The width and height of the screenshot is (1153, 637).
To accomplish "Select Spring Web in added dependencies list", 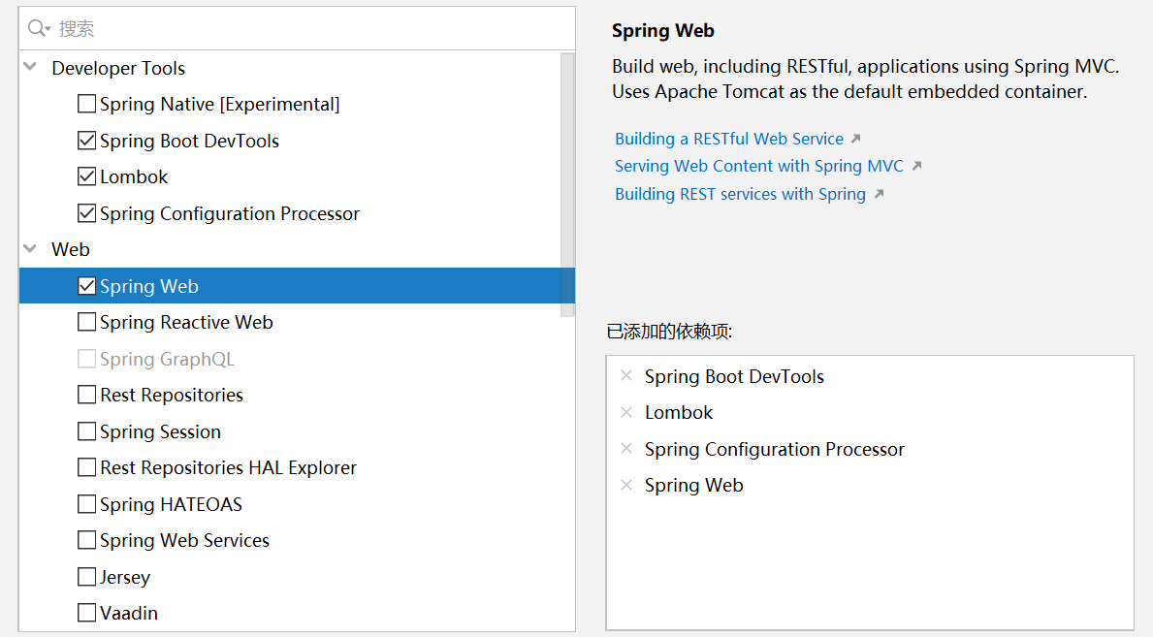I will (694, 486).
